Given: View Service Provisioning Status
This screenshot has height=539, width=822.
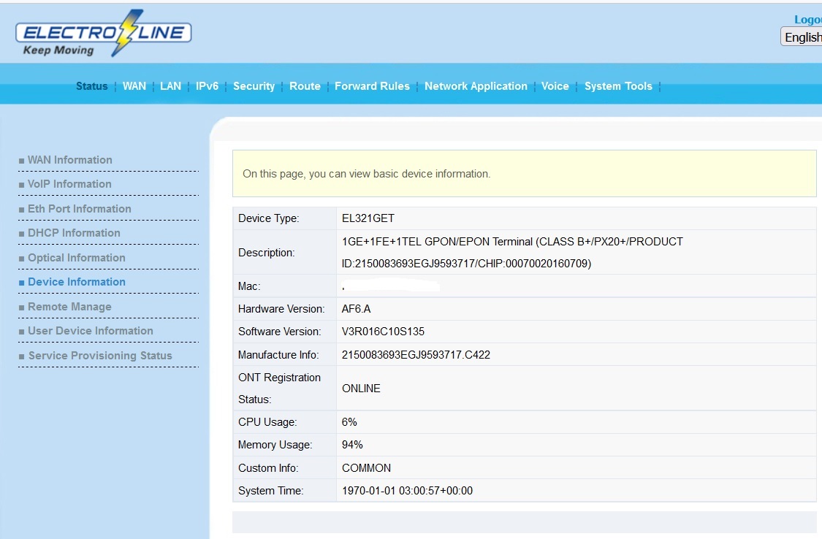Looking at the screenshot, I should (x=100, y=356).
